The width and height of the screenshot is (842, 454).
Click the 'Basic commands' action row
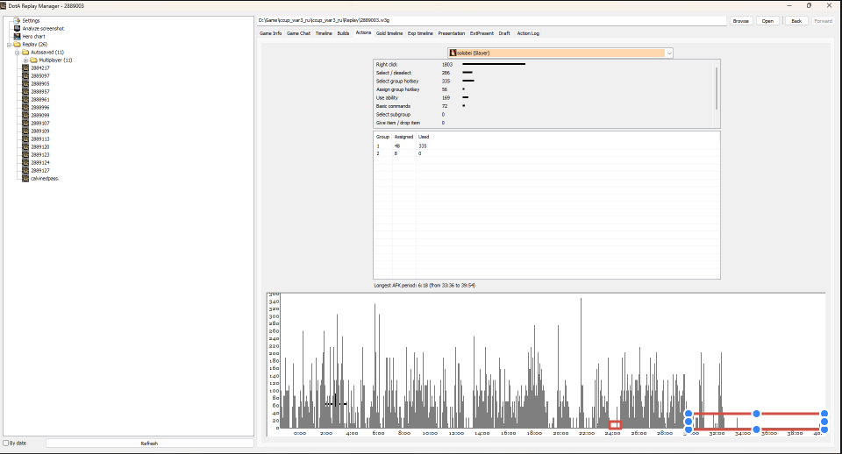click(x=544, y=106)
